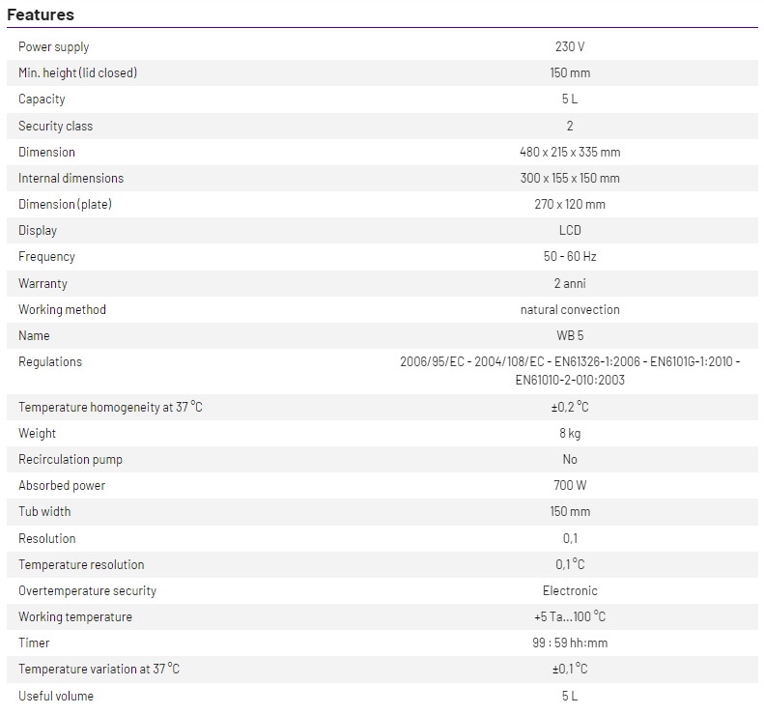This screenshot has height=714, width=764.
Task: Select the Regulations standards text
Action: click(570, 371)
